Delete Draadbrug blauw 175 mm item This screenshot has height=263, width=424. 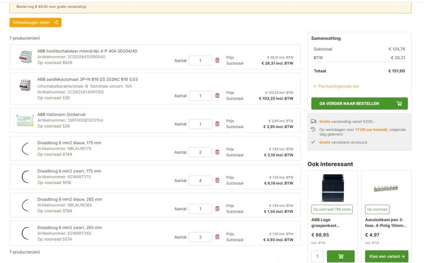[217, 152]
